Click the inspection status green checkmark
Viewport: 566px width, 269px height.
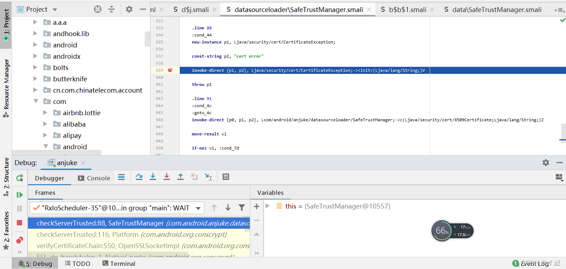pos(562,20)
